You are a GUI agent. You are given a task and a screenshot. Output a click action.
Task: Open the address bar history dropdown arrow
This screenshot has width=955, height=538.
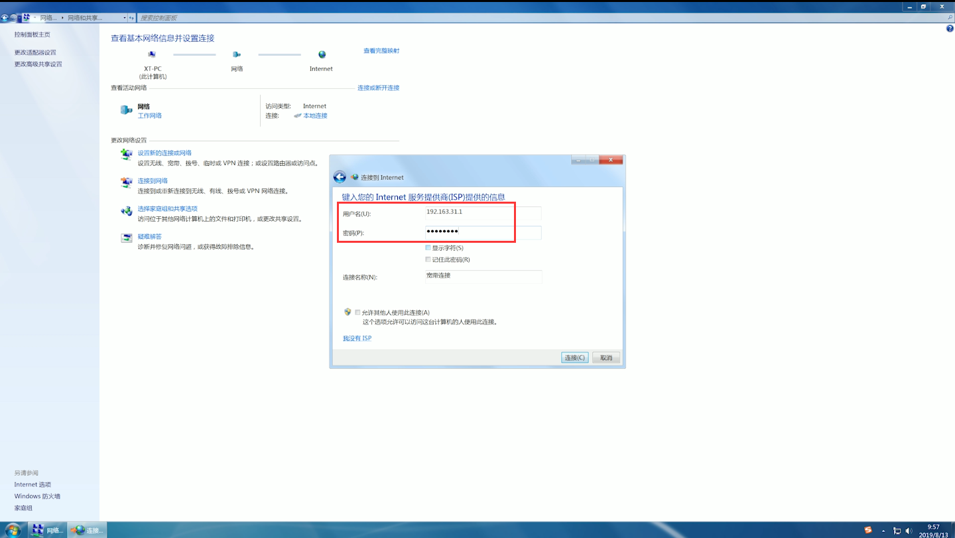point(124,18)
